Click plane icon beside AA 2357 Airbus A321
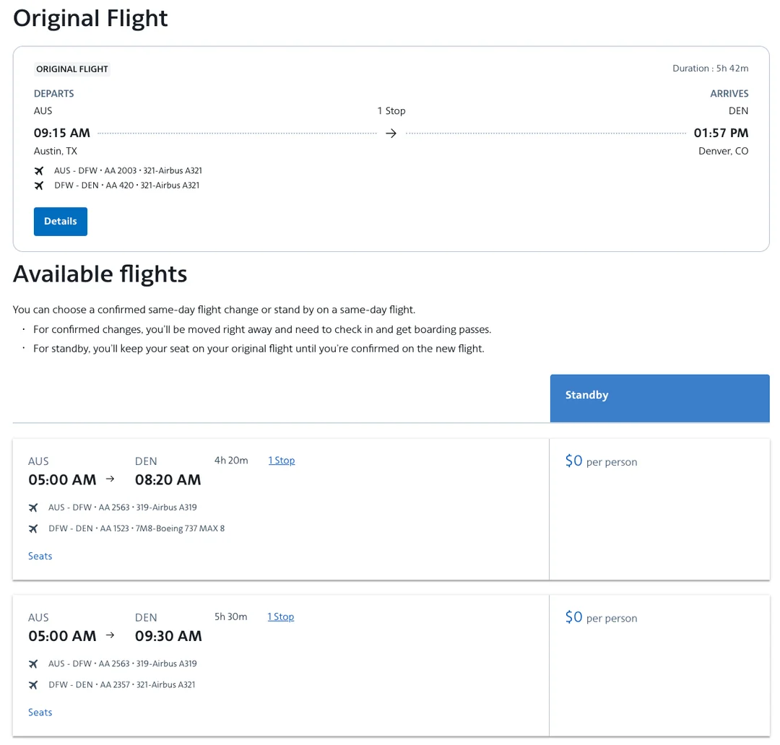 click(x=33, y=684)
